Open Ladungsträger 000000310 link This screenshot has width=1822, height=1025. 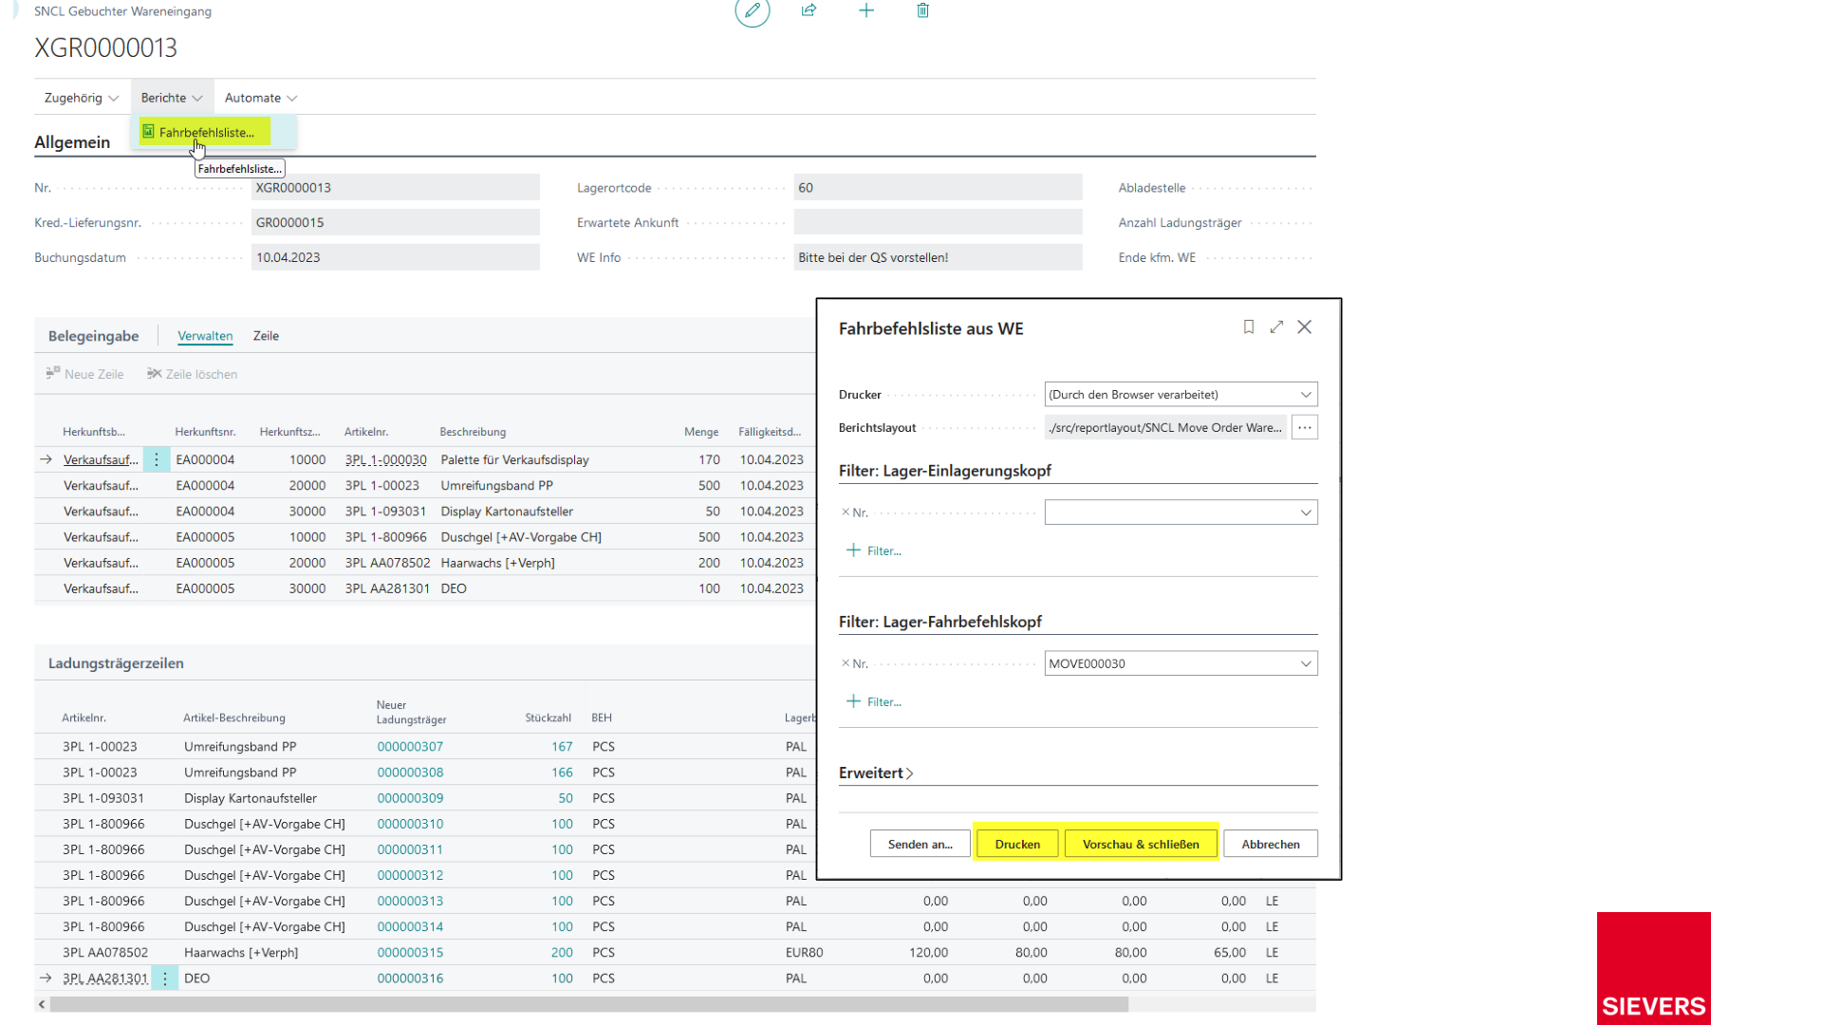410,824
